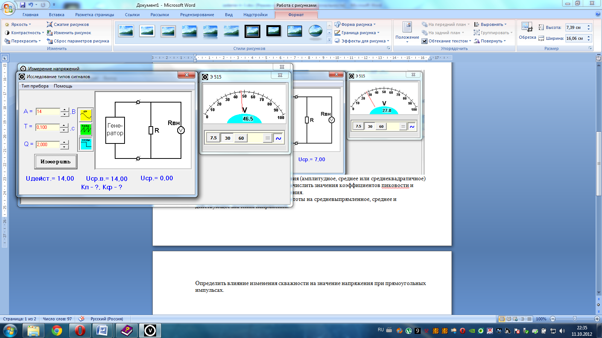Viewport: 602px width, 338px height.
Task: Open Контрастность (Contrast) dropdown
Action: tap(24, 33)
